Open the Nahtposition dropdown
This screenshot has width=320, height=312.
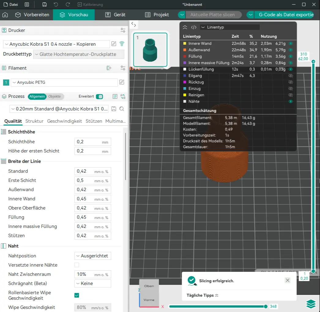(x=93, y=256)
